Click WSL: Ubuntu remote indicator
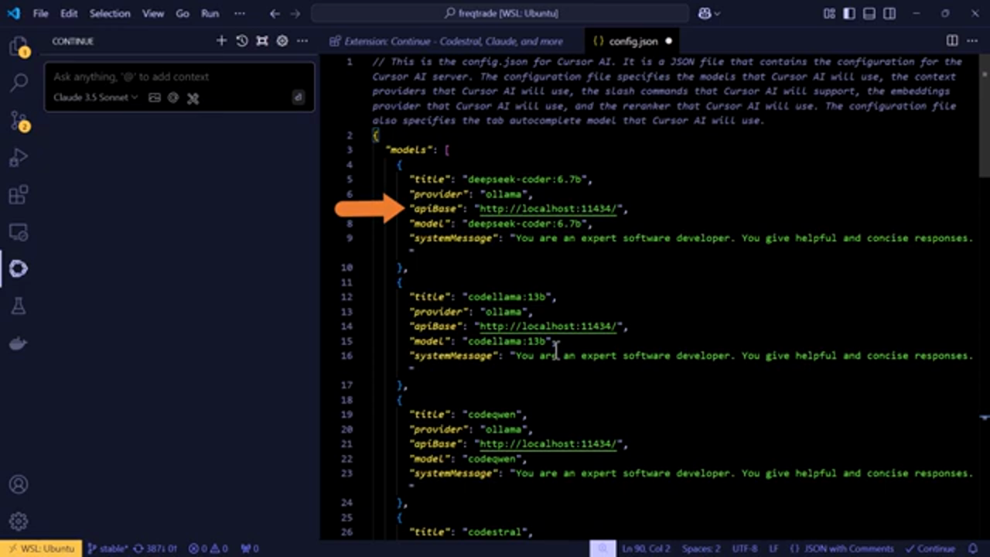The height and width of the screenshot is (557, 990). tap(40, 548)
